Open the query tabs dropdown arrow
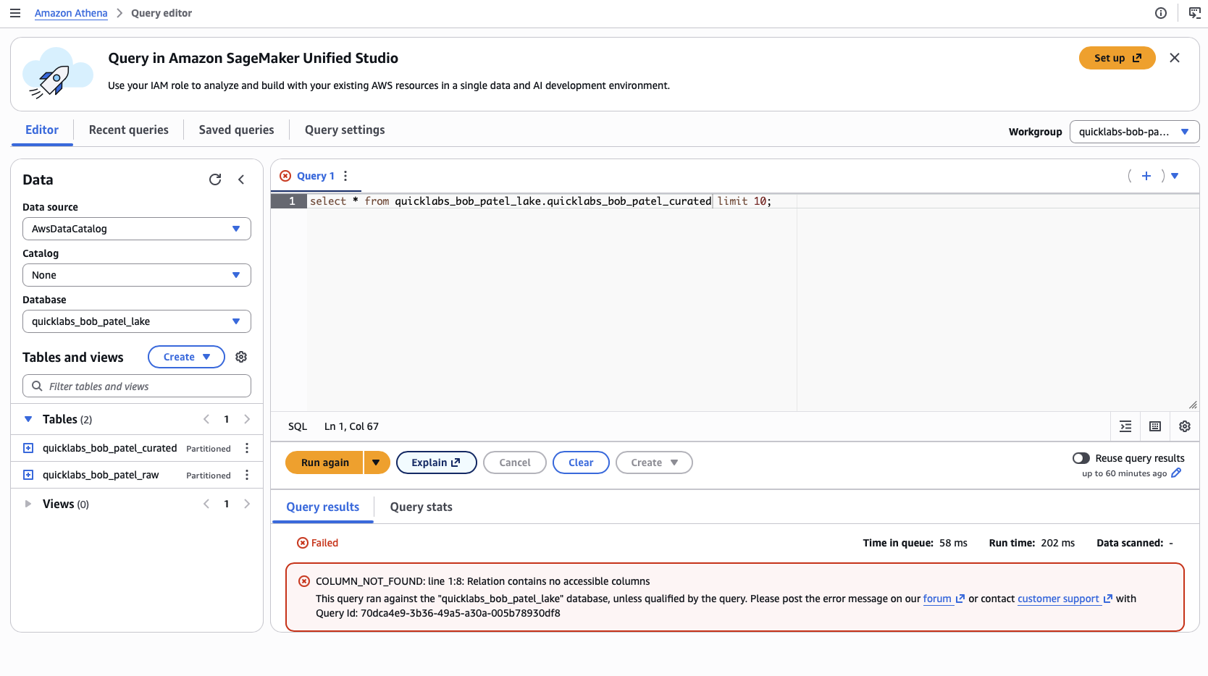This screenshot has height=676, width=1208. pos(1175,176)
